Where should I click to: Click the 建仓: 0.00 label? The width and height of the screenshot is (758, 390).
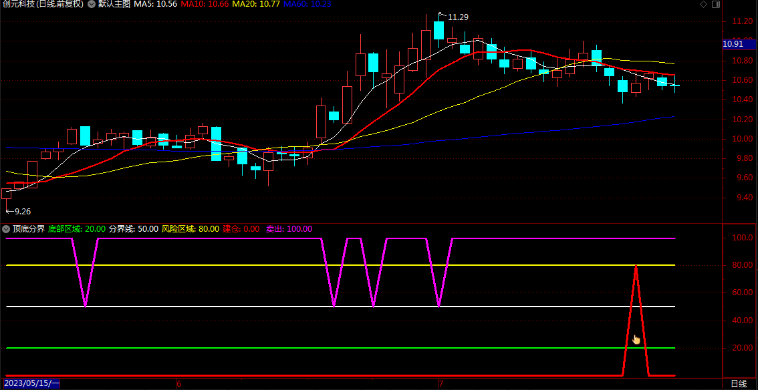point(241,229)
